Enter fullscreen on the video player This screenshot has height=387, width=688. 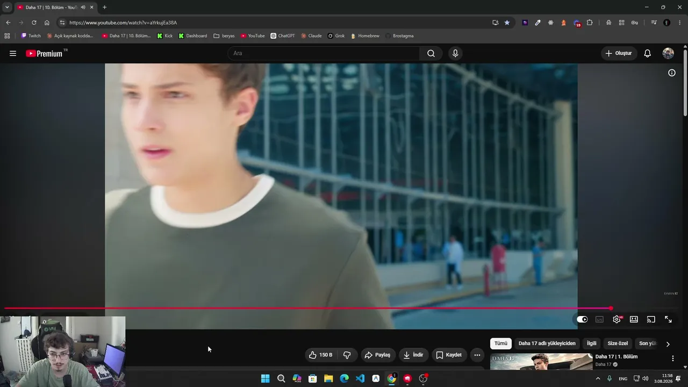[668, 319]
